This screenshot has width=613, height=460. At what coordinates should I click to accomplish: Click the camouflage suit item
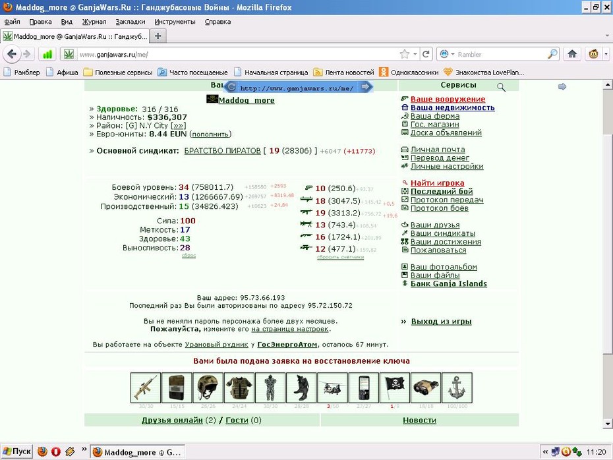(x=270, y=388)
